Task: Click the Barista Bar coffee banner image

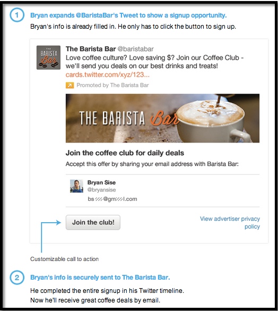Action: [162, 118]
